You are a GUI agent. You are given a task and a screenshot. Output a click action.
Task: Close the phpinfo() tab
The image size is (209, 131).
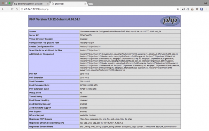[x=85, y=4]
